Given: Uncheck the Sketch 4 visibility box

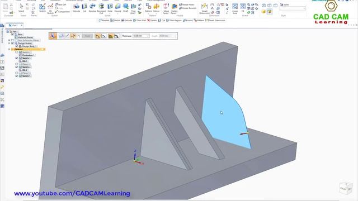Looking at the screenshot, I should pyautogui.click(x=17, y=67).
